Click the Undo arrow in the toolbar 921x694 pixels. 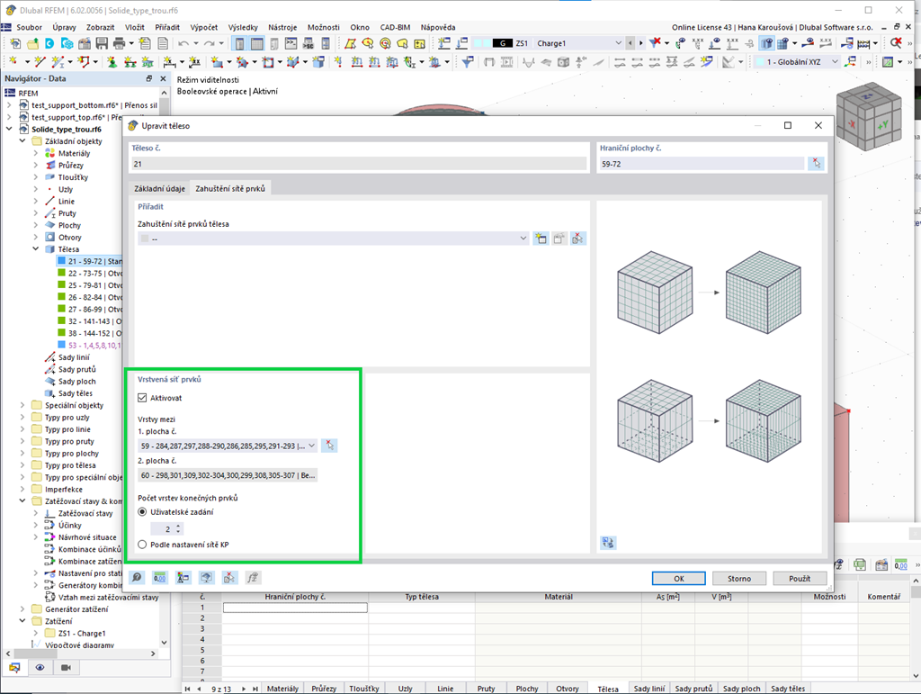(x=183, y=43)
